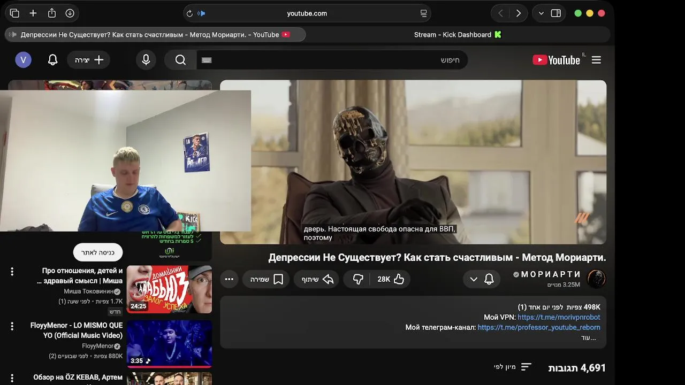Open Reader view icon in address bar
685x385 pixels.
tap(424, 13)
